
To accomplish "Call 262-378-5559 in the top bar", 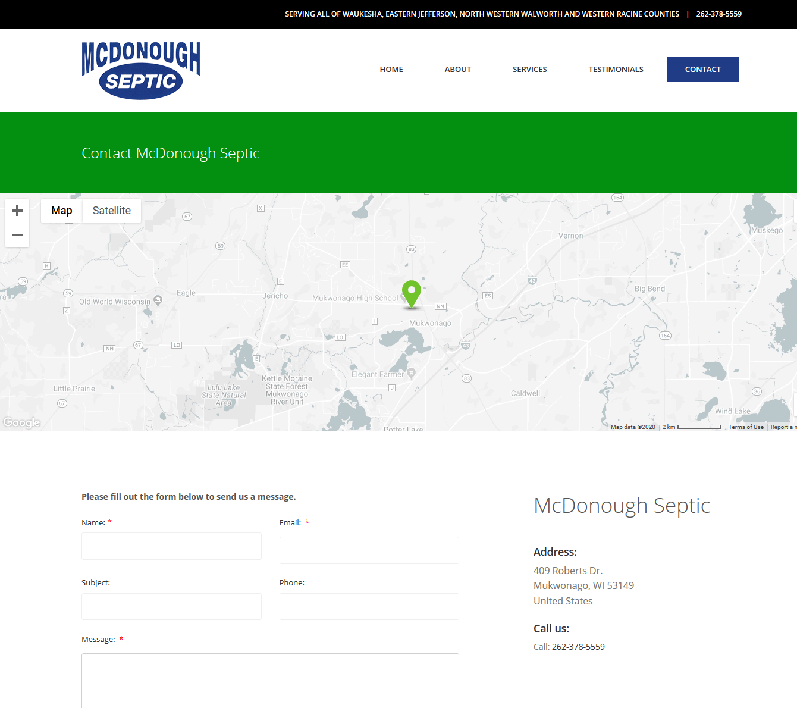I will click(719, 14).
